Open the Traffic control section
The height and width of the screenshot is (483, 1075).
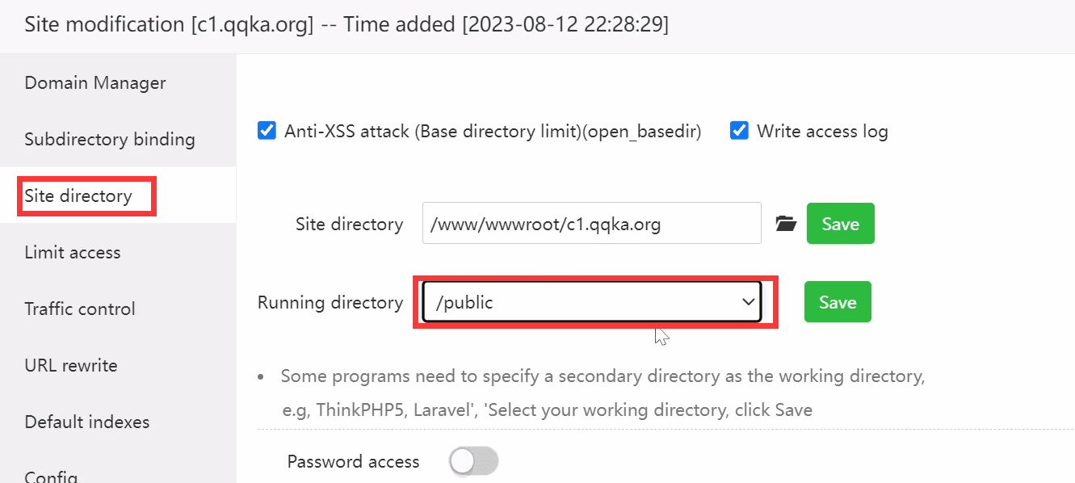[80, 309]
